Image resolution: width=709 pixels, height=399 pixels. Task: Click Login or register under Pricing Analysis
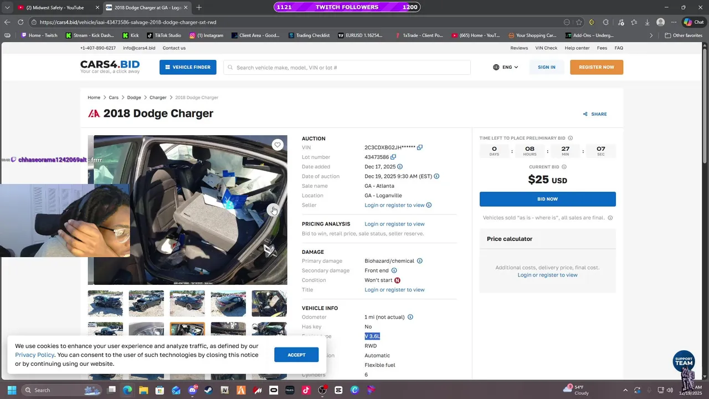(x=394, y=224)
